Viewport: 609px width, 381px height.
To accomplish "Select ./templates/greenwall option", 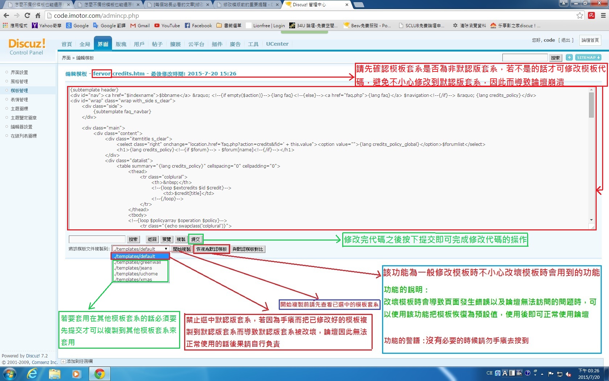I will coord(140,262).
